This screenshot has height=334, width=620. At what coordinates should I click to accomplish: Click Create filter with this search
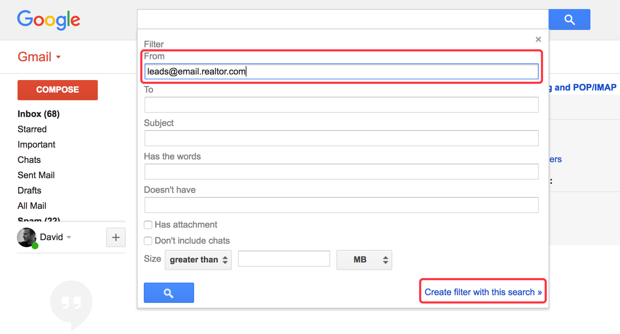[x=482, y=292]
